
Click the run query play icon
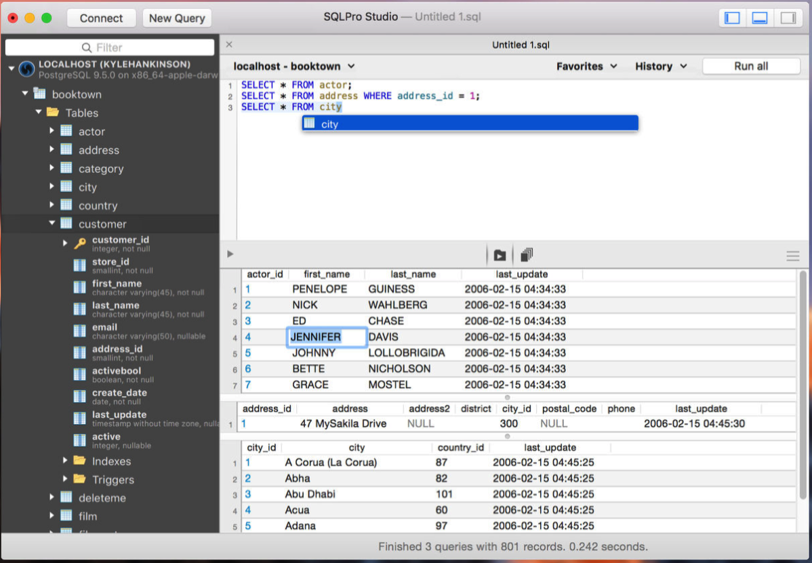point(230,254)
